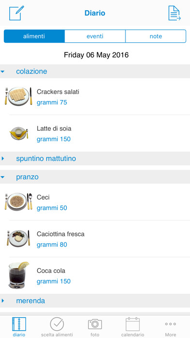Edit grammi 75 for Crackers salati
The height and width of the screenshot is (338, 190).
coord(52,102)
